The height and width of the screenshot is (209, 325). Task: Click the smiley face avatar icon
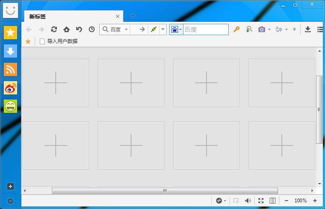click(10, 10)
